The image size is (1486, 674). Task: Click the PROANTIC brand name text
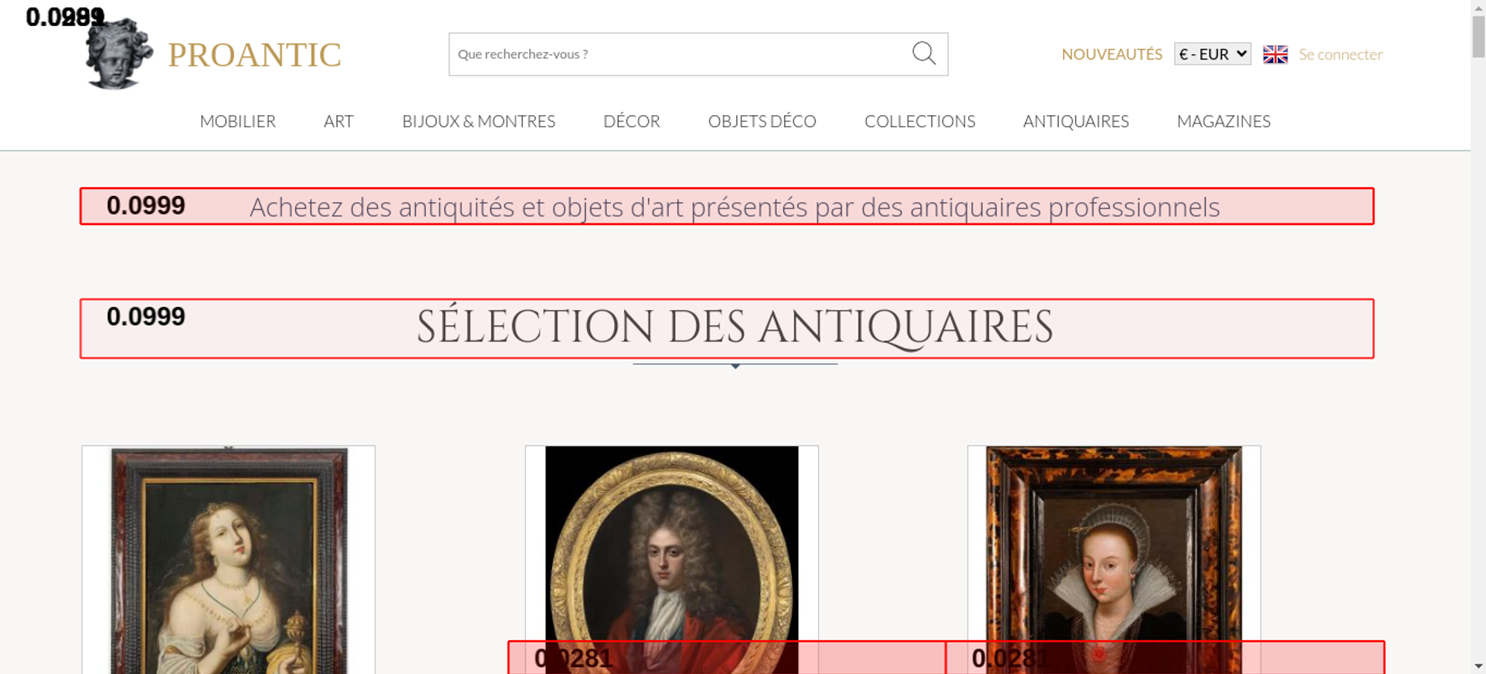[x=254, y=55]
